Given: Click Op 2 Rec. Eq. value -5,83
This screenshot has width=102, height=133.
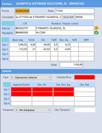Looking at the screenshot, I should click(x=64, y=49).
